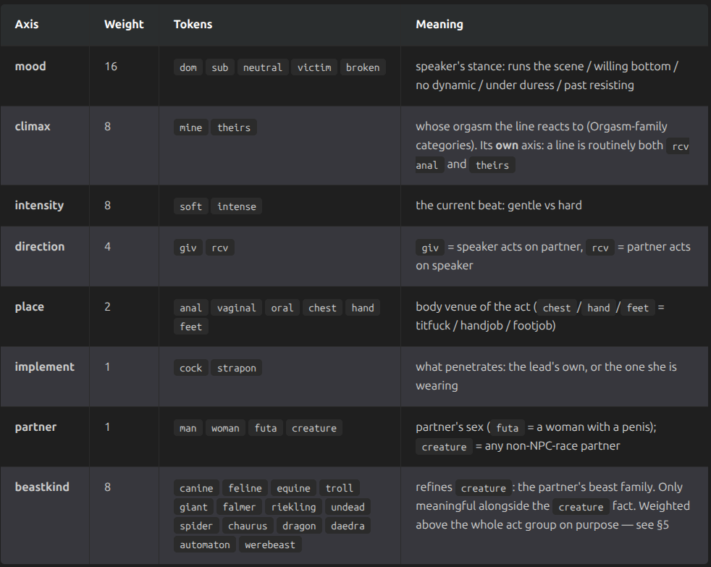The image size is (711, 567).
Task: Click the "sub" token
Action: click(220, 67)
